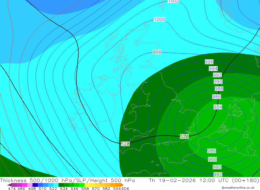
Task: Click the dark green 534 legend swatch
Action: pos(61,185)
